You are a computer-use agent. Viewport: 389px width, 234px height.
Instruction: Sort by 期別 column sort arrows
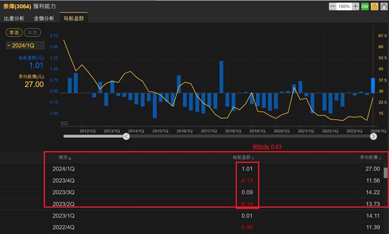click(70, 158)
